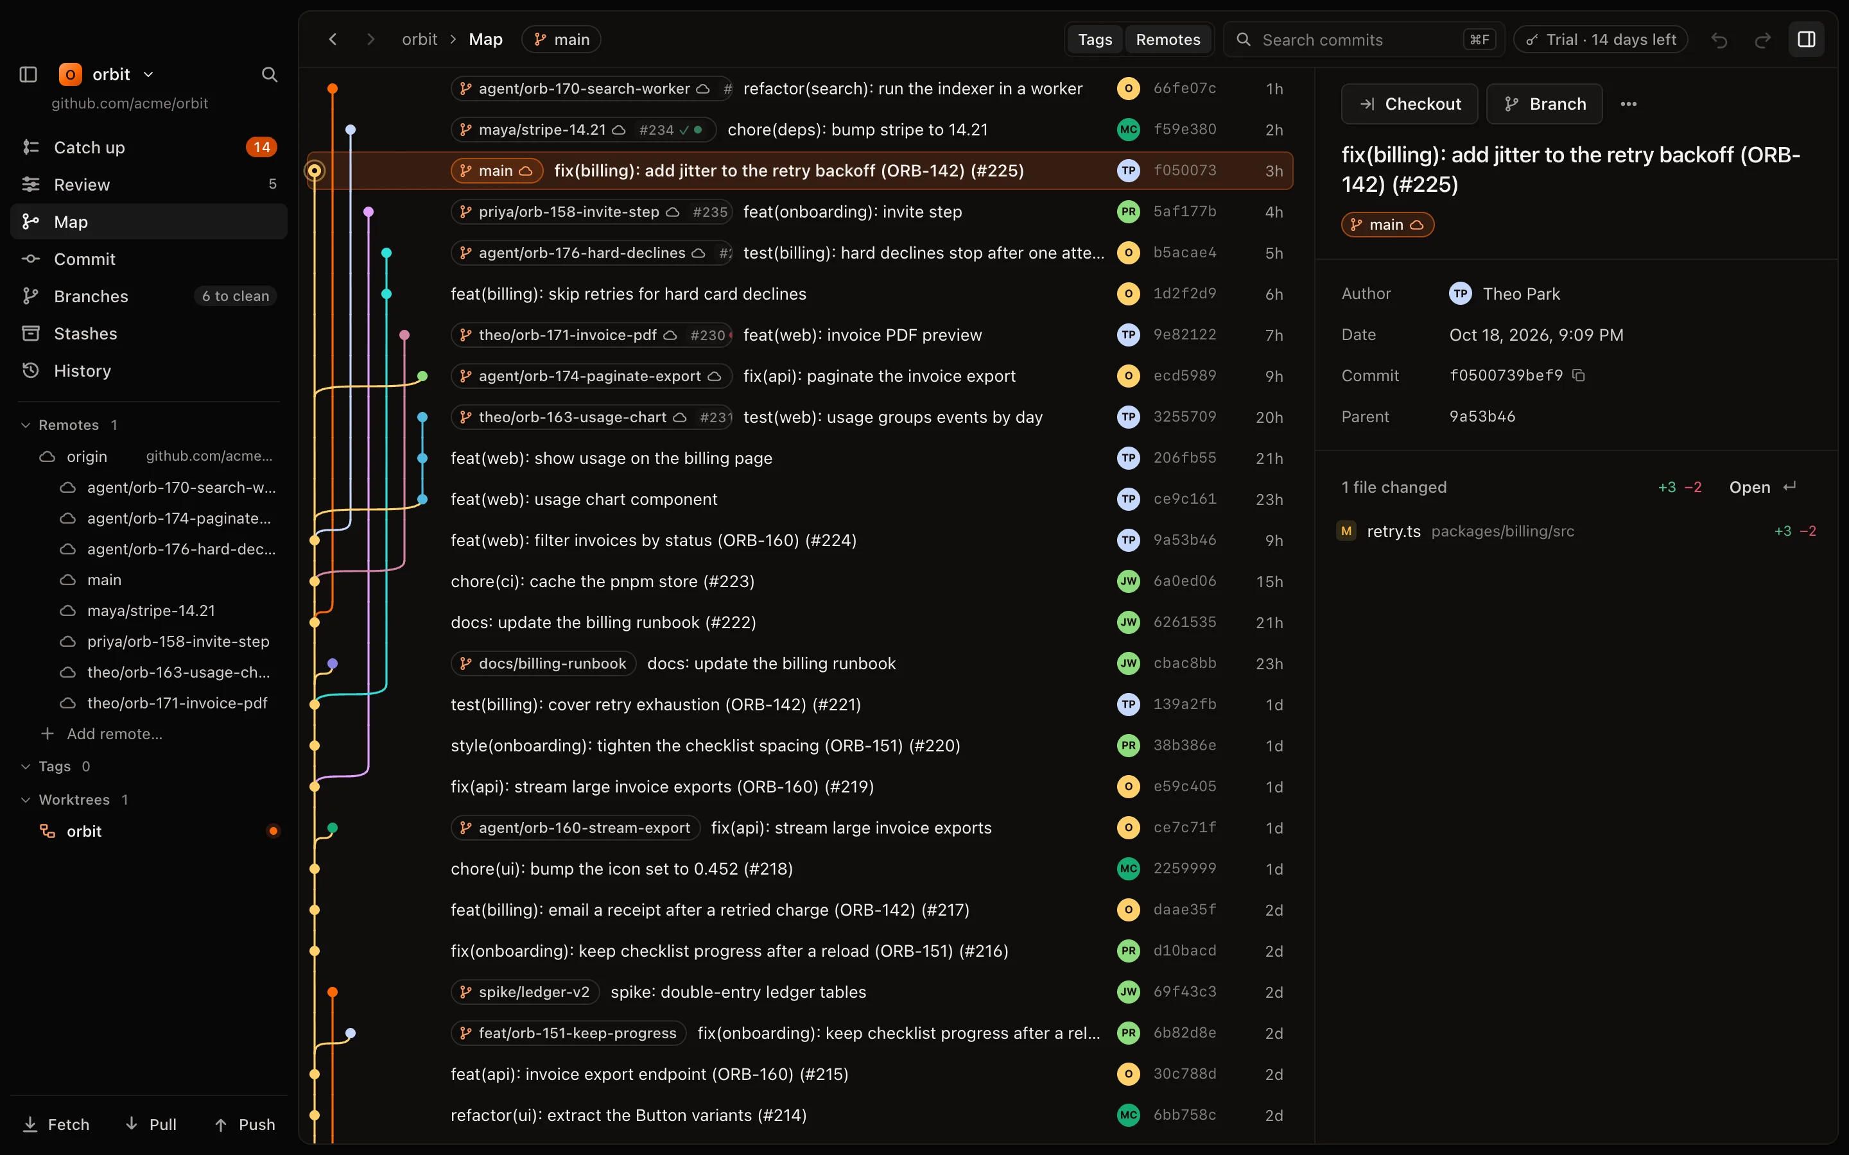The height and width of the screenshot is (1155, 1849).
Task: Open sidebar search magnifier icon
Action: click(x=269, y=74)
